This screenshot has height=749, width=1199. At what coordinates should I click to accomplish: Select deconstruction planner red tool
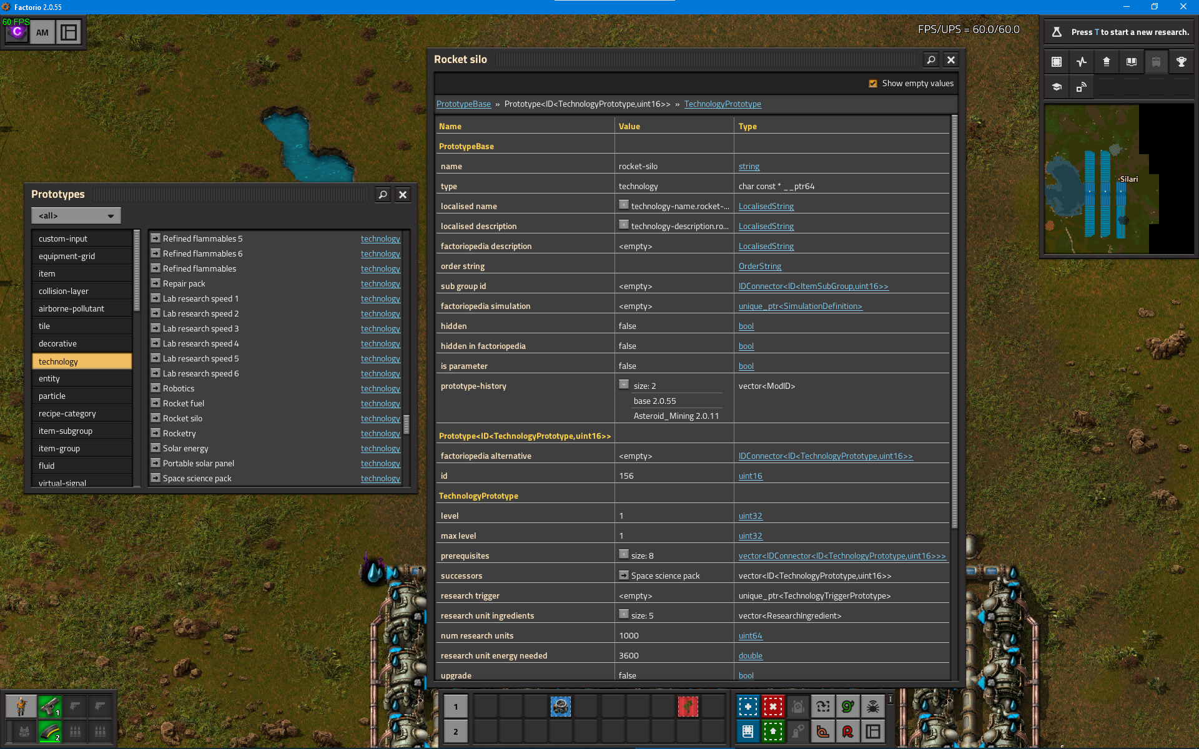(x=773, y=707)
